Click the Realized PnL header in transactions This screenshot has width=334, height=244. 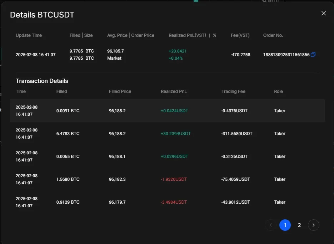(174, 91)
